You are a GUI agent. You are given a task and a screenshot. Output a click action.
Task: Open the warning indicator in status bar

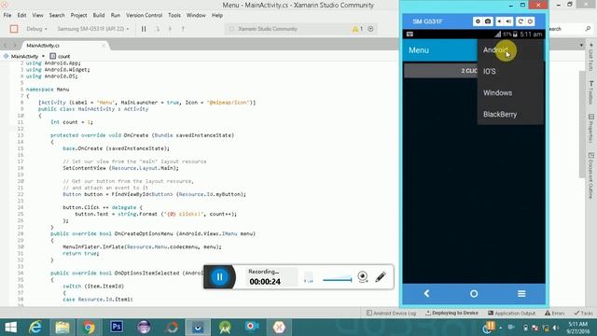click(x=357, y=29)
